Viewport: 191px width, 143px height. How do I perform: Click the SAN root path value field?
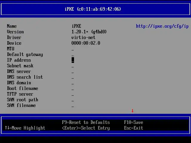(x=73, y=101)
